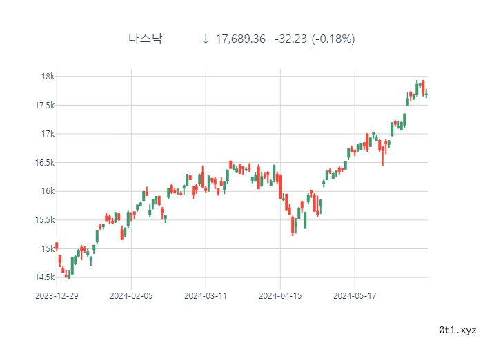Click the 2024-04-15 date label
The width and height of the screenshot is (483, 345).
tap(280, 296)
